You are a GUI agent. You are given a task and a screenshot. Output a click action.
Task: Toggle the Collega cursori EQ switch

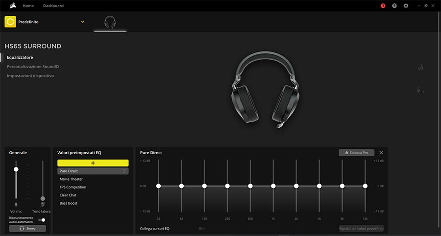click(x=202, y=229)
